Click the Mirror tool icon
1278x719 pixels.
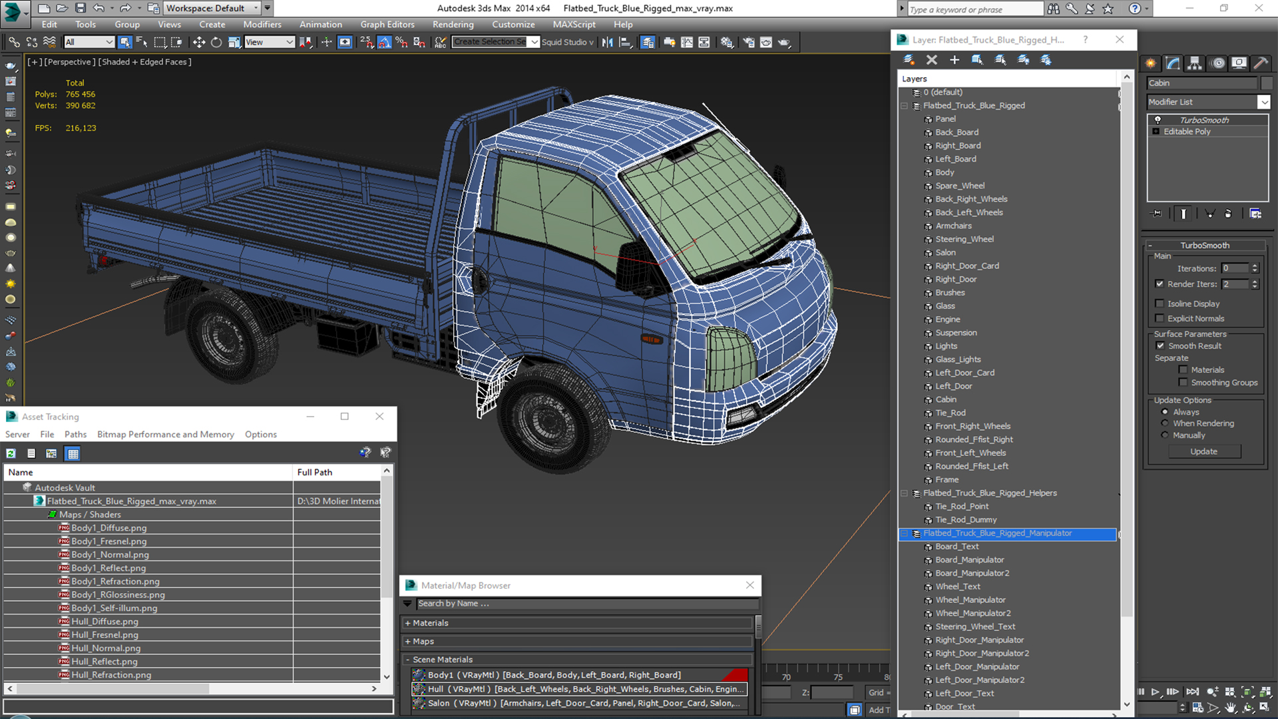pyautogui.click(x=607, y=42)
